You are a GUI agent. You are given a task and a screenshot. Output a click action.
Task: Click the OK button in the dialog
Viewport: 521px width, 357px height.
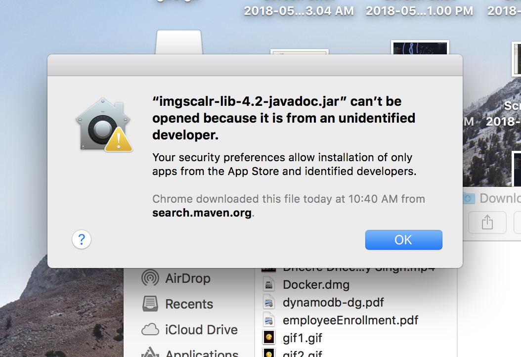pos(403,240)
